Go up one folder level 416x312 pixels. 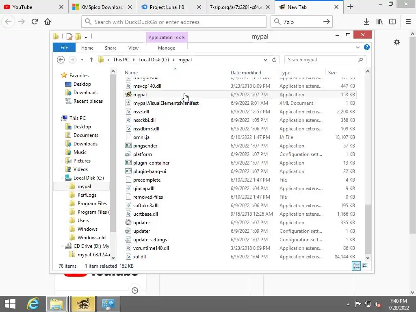(x=91, y=60)
